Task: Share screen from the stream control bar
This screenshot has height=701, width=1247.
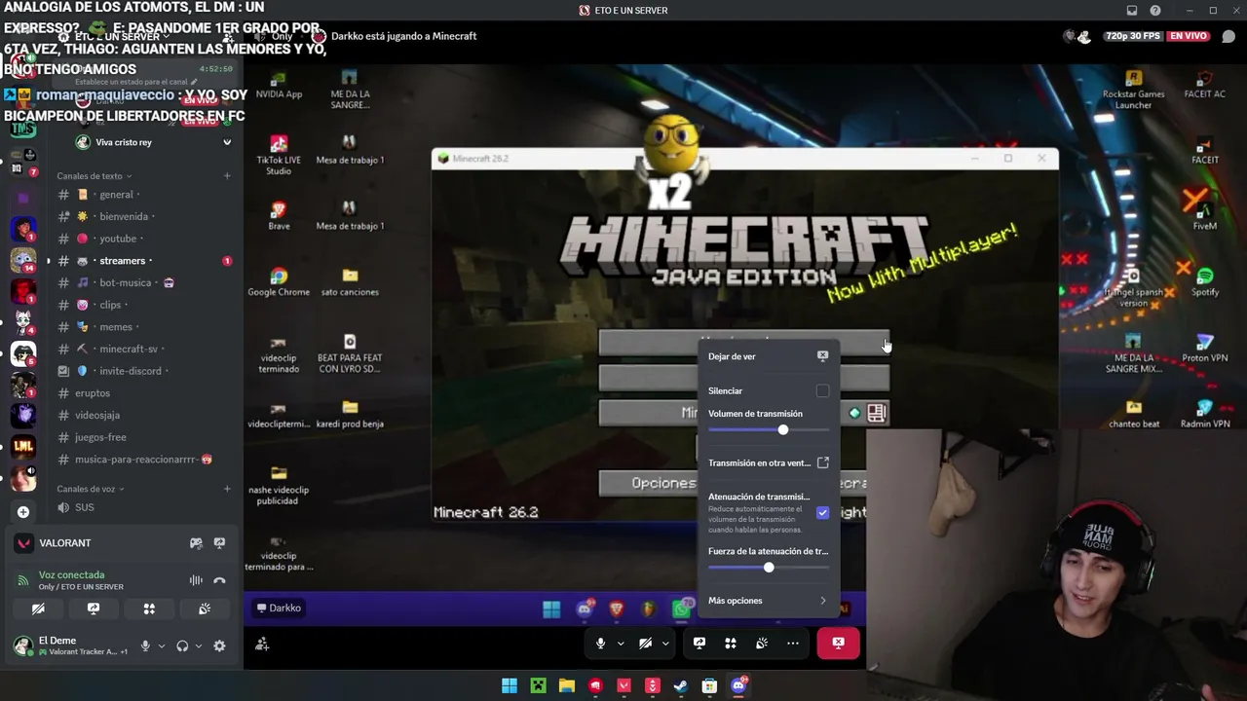Action: click(x=699, y=644)
